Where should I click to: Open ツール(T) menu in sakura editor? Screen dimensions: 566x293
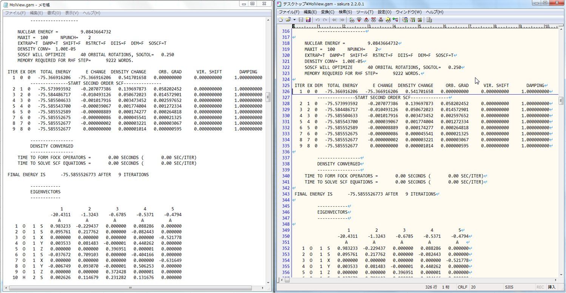[365, 12]
